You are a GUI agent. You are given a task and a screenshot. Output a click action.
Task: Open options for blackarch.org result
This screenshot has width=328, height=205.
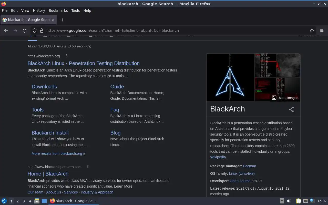tap(66, 56)
